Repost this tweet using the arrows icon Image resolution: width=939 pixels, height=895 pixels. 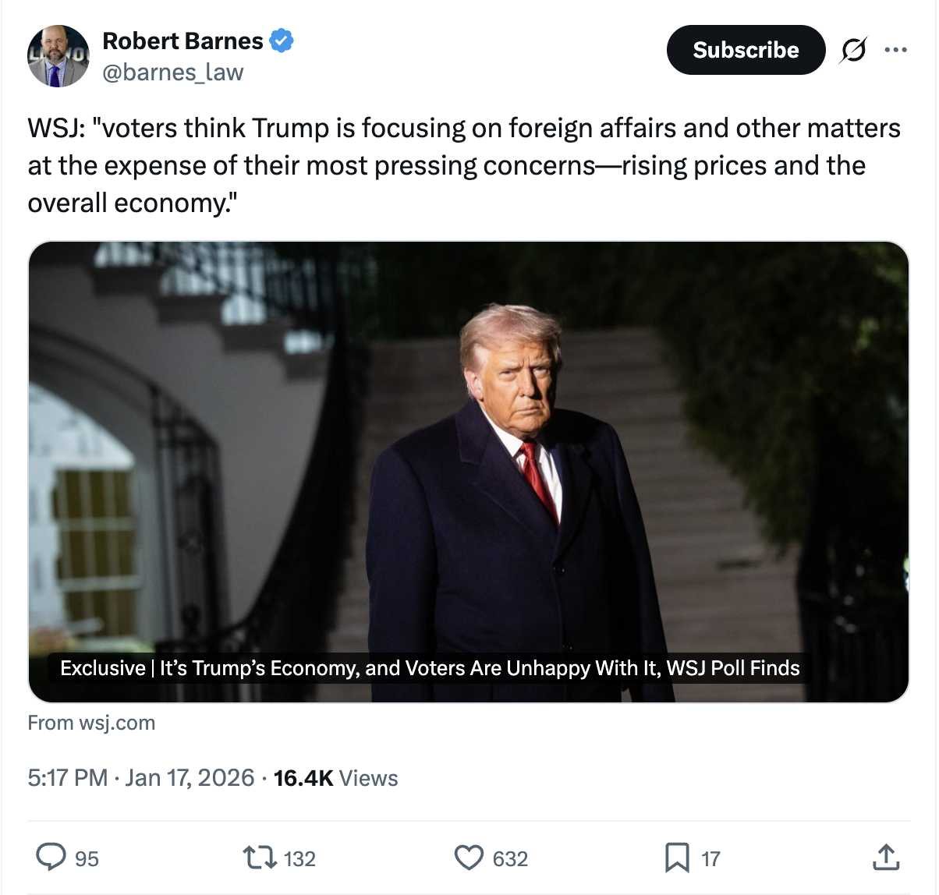pyautogui.click(x=260, y=858)
